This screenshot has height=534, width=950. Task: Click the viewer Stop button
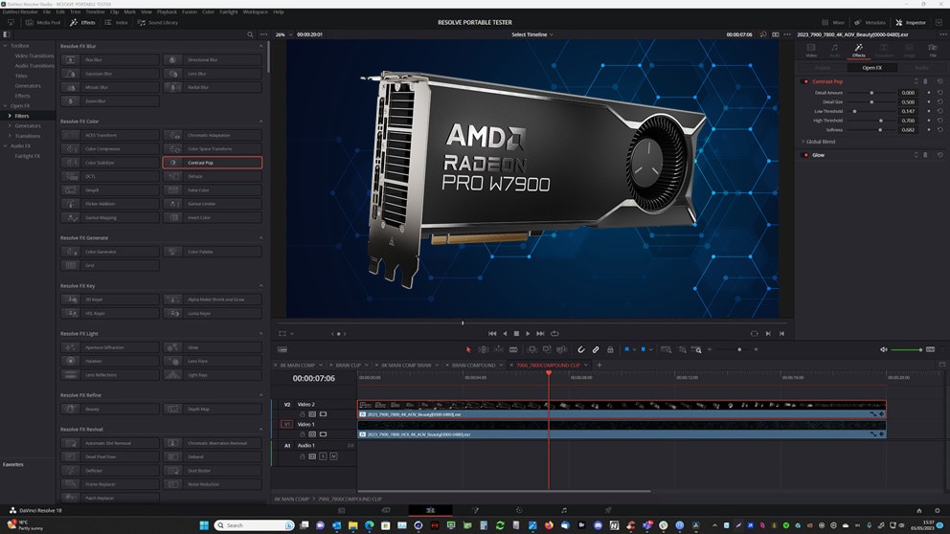[516, 334]
